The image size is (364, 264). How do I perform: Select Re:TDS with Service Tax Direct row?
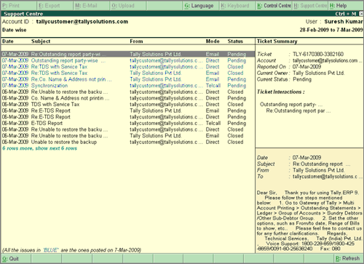click(127, 67)
